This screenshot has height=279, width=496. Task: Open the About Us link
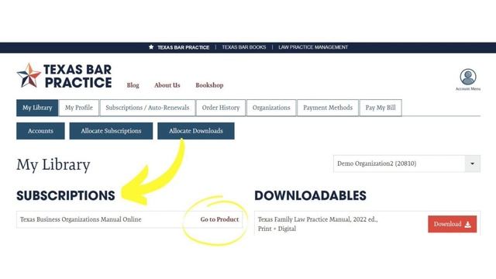pyautogui.click(x=167, y=85)
